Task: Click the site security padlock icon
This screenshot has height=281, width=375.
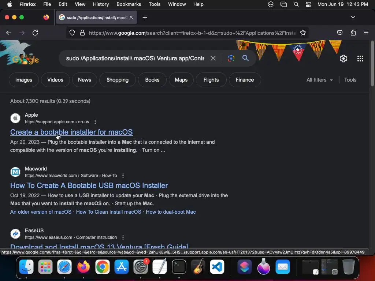Action: click(x=82, y=33)
